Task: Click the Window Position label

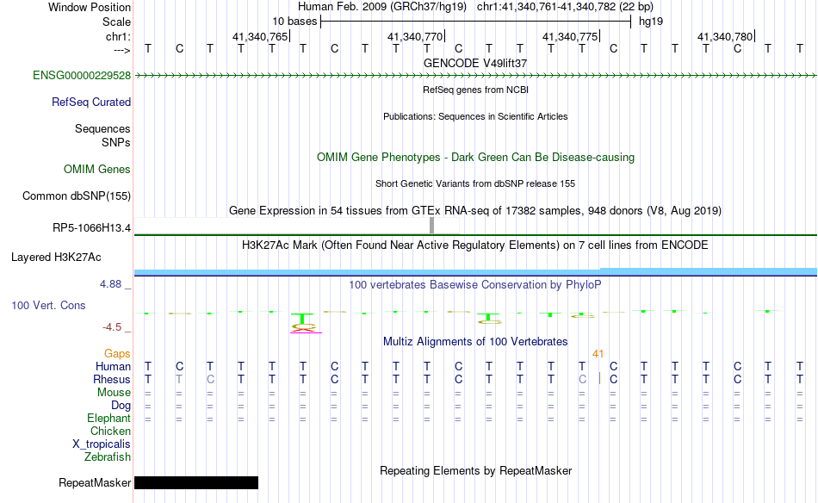Action: click(x=90, y=7)
